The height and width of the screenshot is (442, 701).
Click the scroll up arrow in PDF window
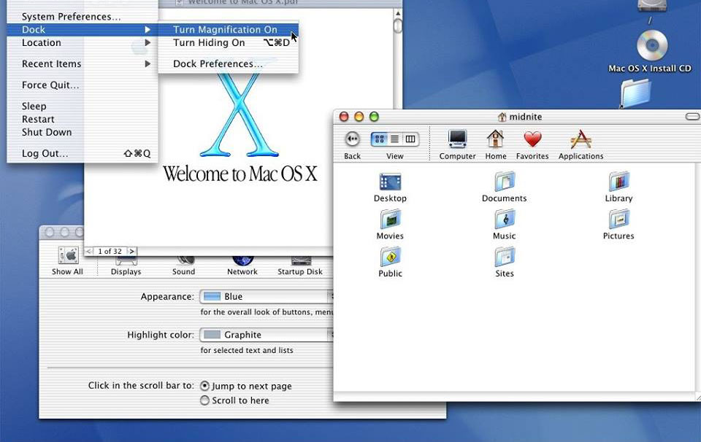(x=398, y=13)
